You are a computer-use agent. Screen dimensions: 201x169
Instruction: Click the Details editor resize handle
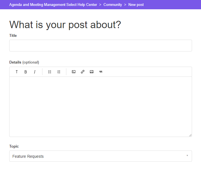190,135
